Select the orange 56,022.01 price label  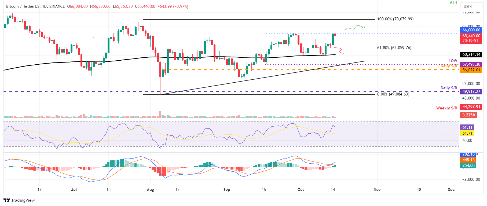[471, 70]
